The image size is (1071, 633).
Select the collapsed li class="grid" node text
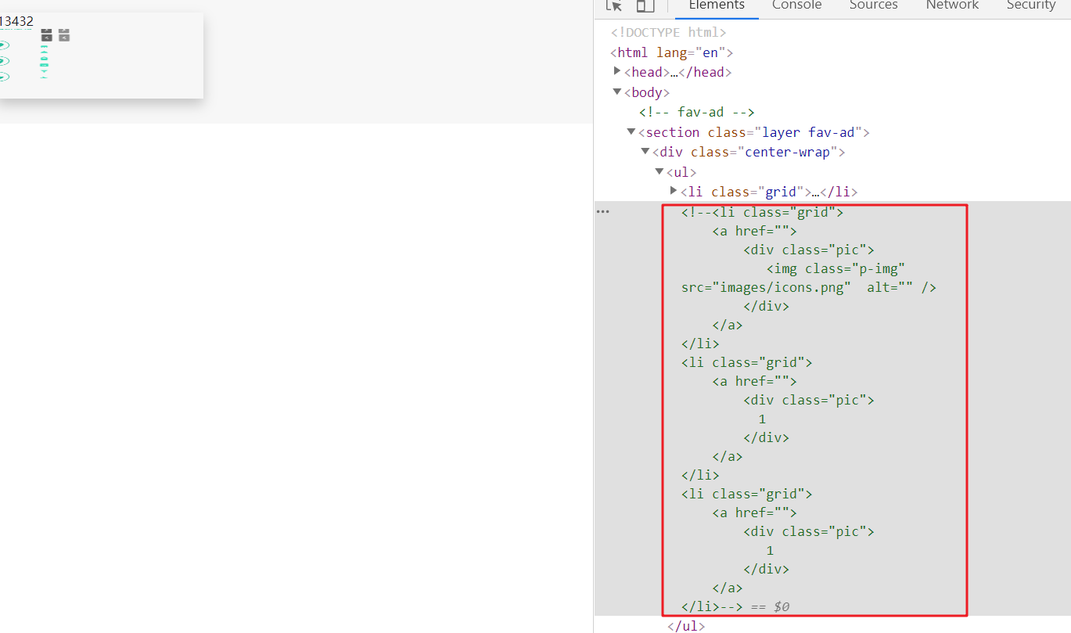tap(770, 192)
